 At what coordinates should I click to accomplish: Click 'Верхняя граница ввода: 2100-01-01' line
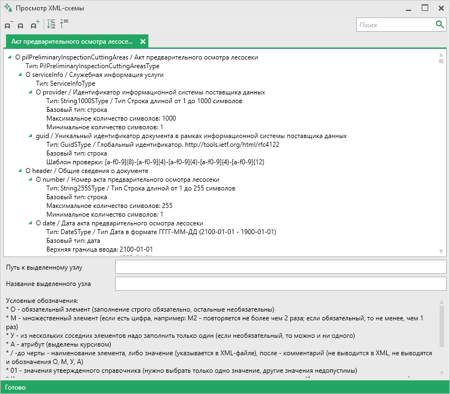tap(100, 249)
